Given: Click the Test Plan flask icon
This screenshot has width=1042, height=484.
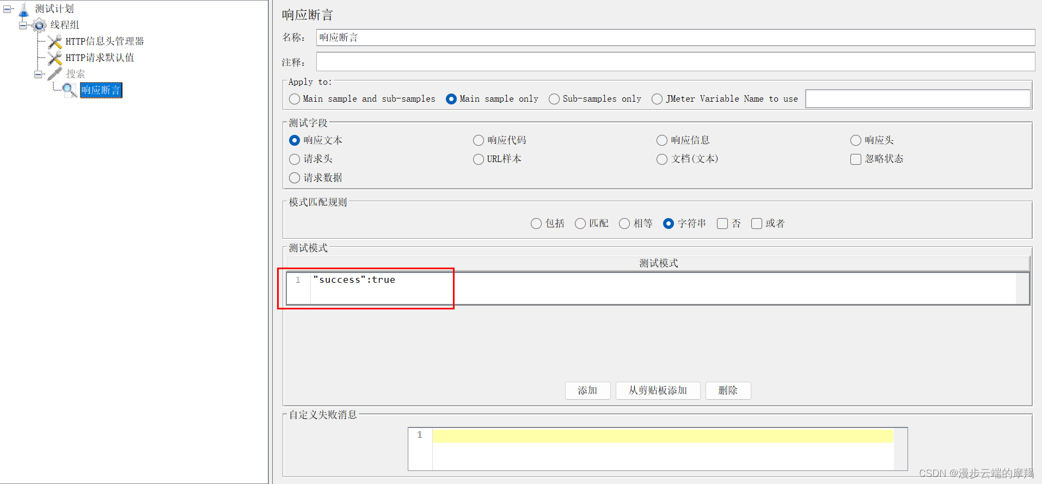Looking at the screenshot, I should tap(24, 9).
